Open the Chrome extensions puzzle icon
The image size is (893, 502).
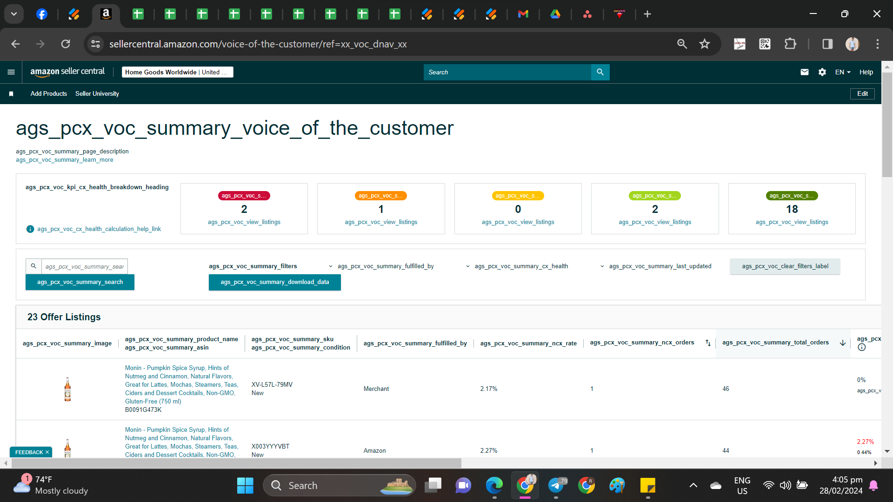790,44
